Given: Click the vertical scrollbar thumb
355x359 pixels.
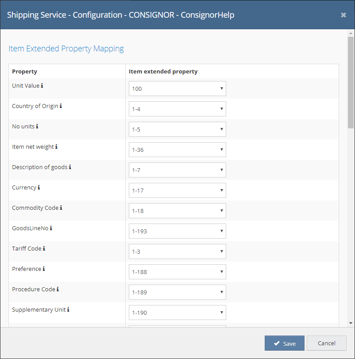Looking at the screenshot, I should (351, 82).
